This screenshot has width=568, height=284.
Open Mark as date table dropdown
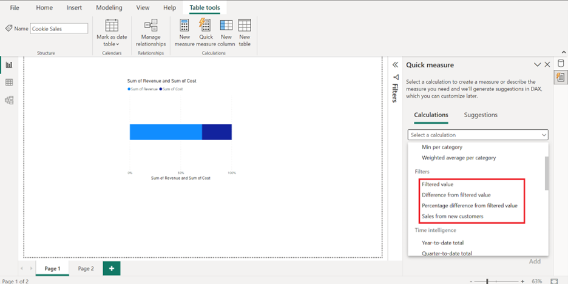pyautogui.click(x=112, y=33)
